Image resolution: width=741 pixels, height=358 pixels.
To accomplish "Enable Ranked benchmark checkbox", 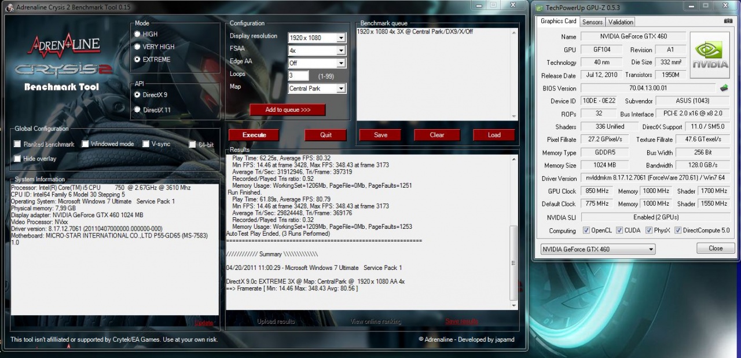I will [x=17, y=144].
